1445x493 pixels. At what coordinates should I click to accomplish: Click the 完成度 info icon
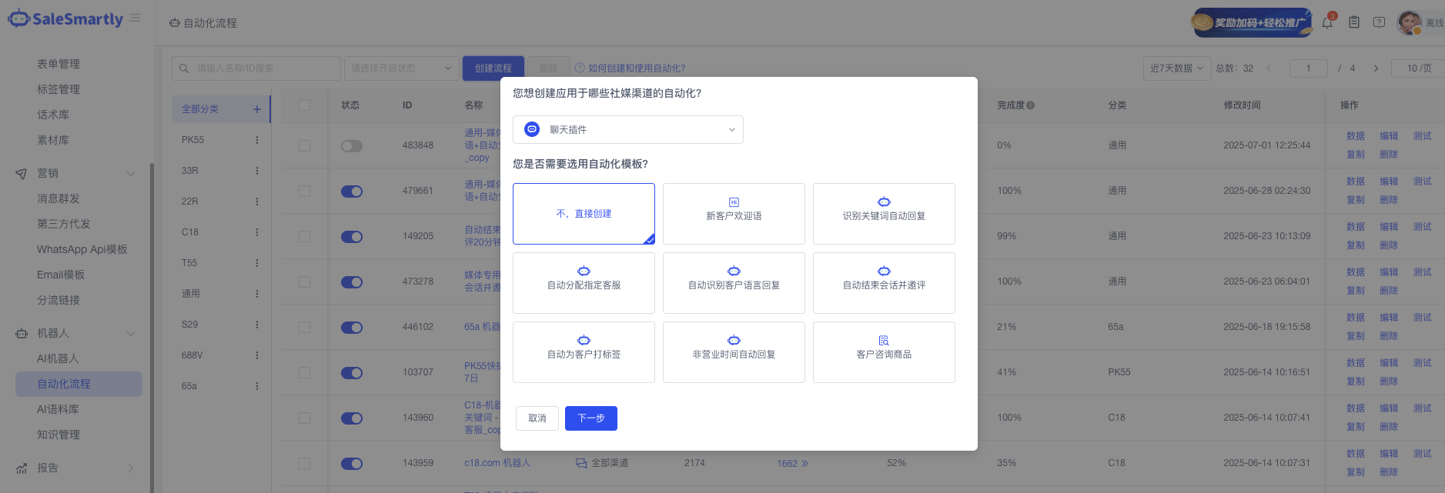(1030, 105)
